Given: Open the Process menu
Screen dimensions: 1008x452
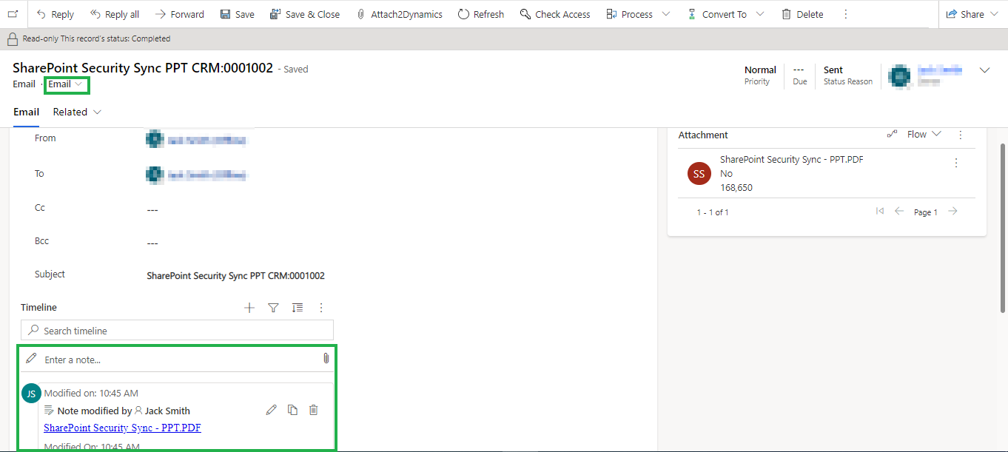Looking at the screenshot, I should [637, 13].
